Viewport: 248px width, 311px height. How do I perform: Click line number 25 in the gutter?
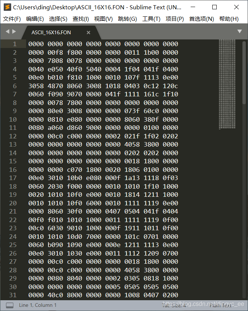coord(13,245)
